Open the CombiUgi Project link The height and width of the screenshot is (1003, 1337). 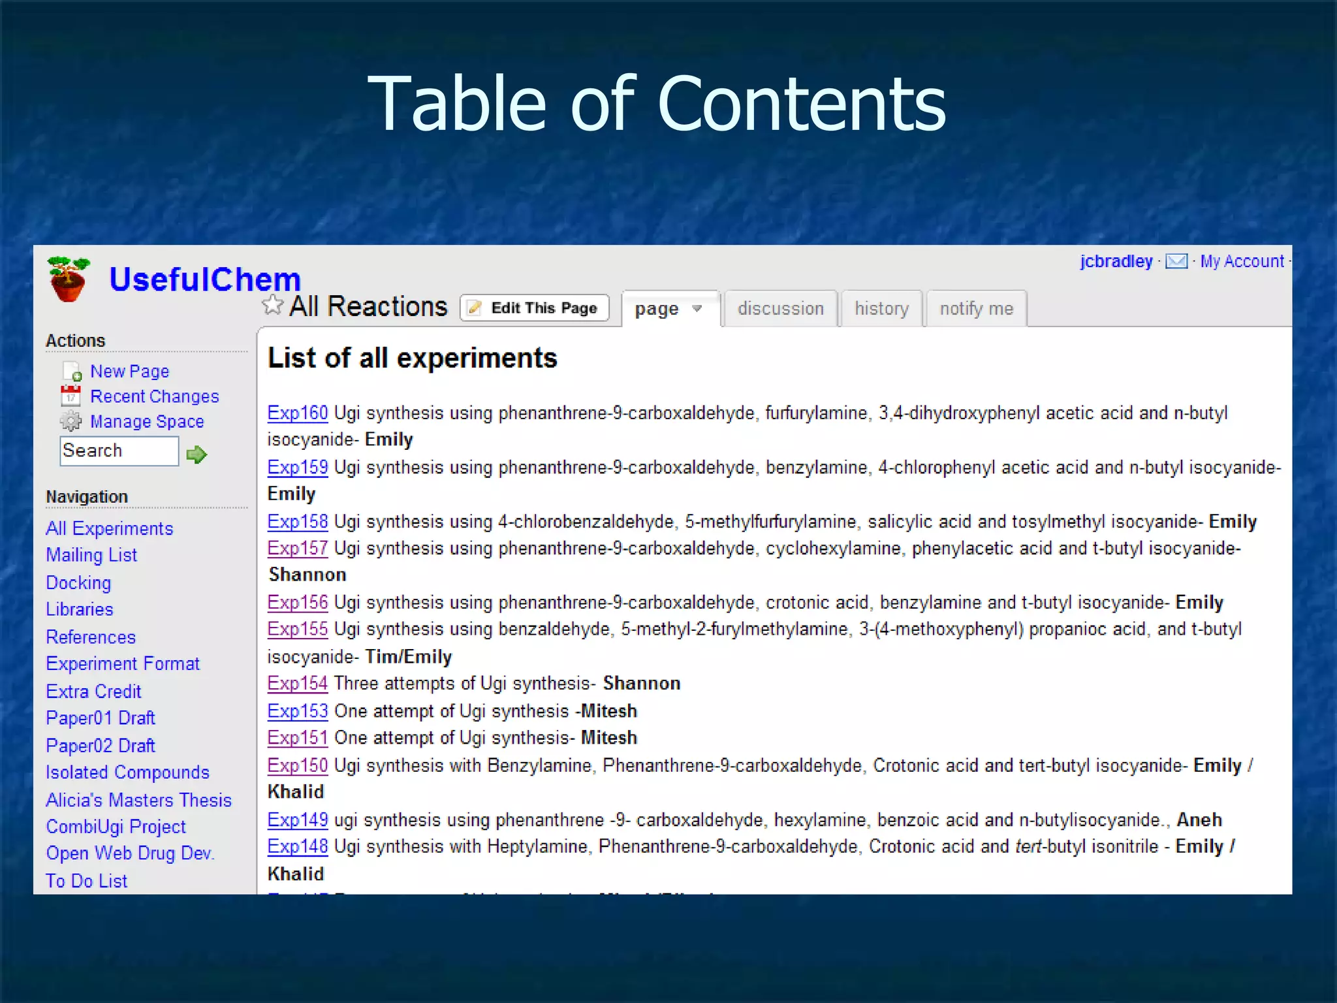pyautogui.click(x=116, y=827)
